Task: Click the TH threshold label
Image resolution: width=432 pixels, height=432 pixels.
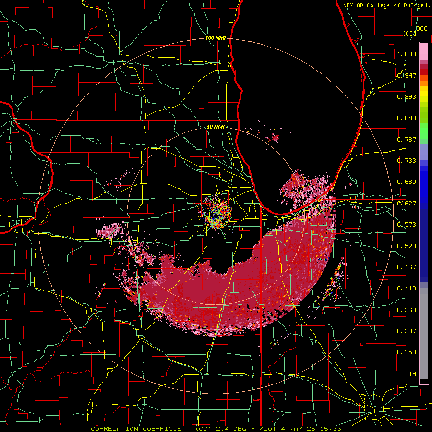Action: (x=412, y=374)
